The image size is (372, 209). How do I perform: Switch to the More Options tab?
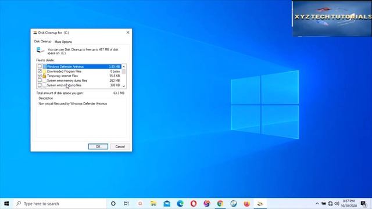coord(63,42)
